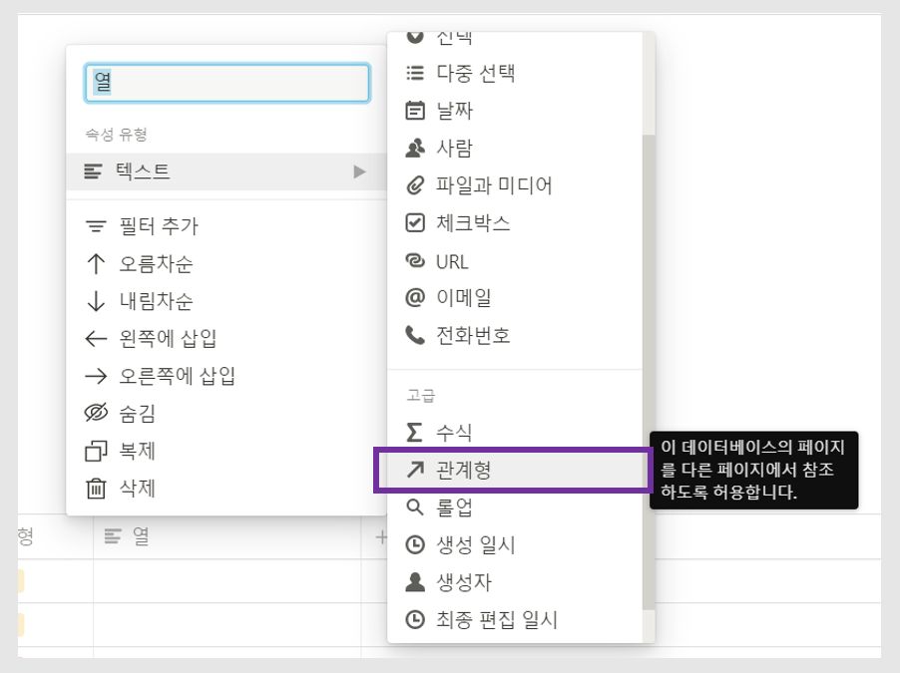The image size is (900, 673).
Task: Click the duplicate icon next to 복제
Action: click(96, 451)
